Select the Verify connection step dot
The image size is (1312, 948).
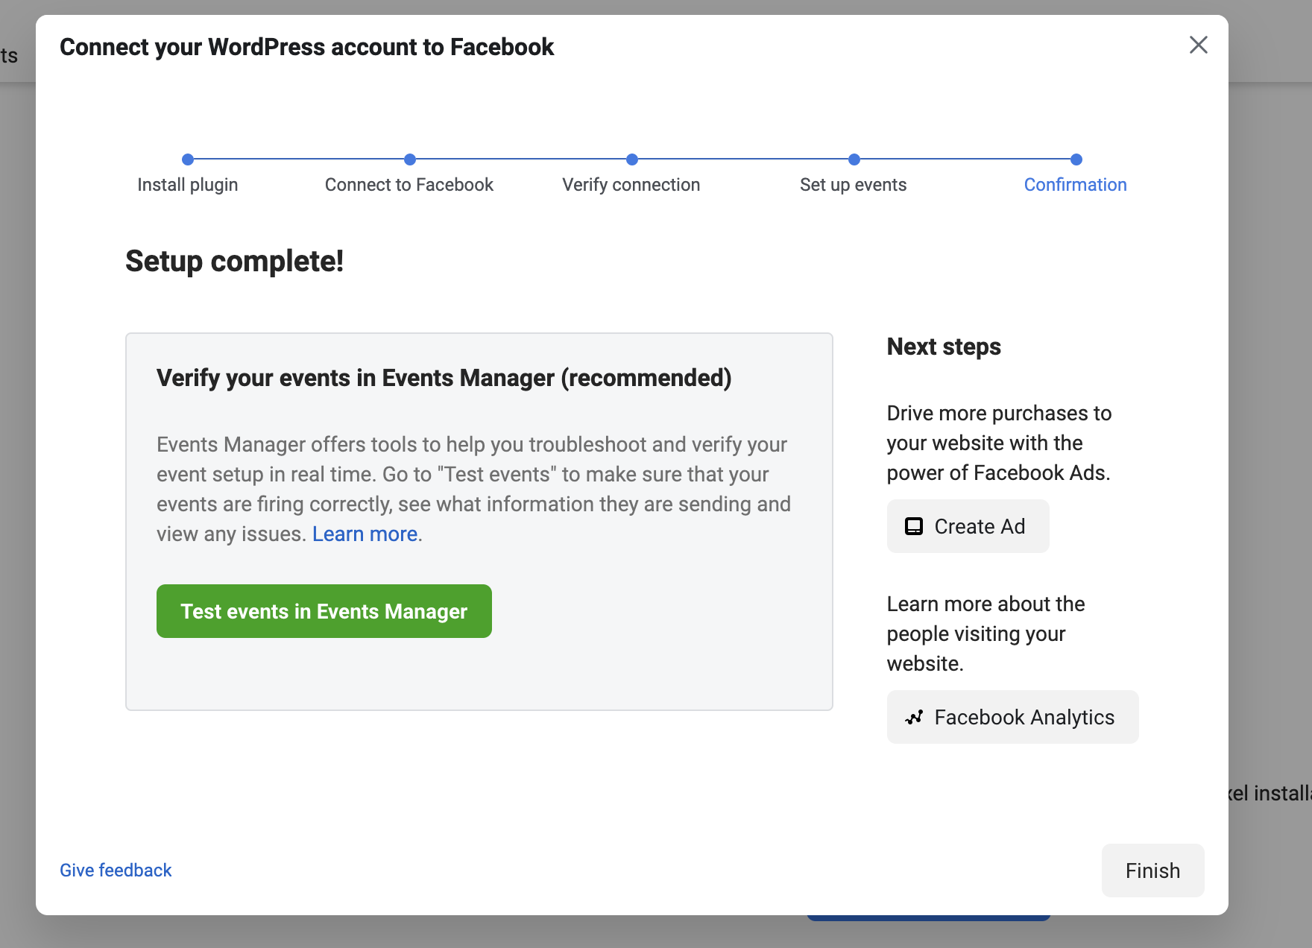click(631, 159)
